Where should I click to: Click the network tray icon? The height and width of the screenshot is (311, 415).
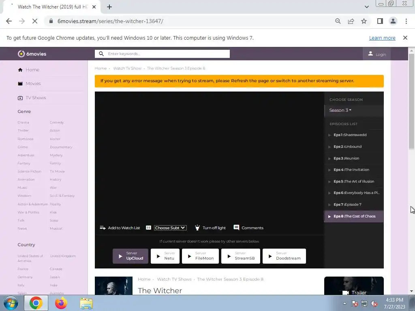click(364, 304)
